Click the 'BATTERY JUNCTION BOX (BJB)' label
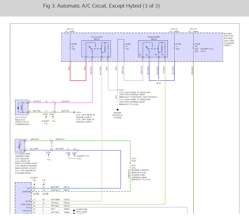Screen dimensions: 249x220 click(x=228, y=36)
